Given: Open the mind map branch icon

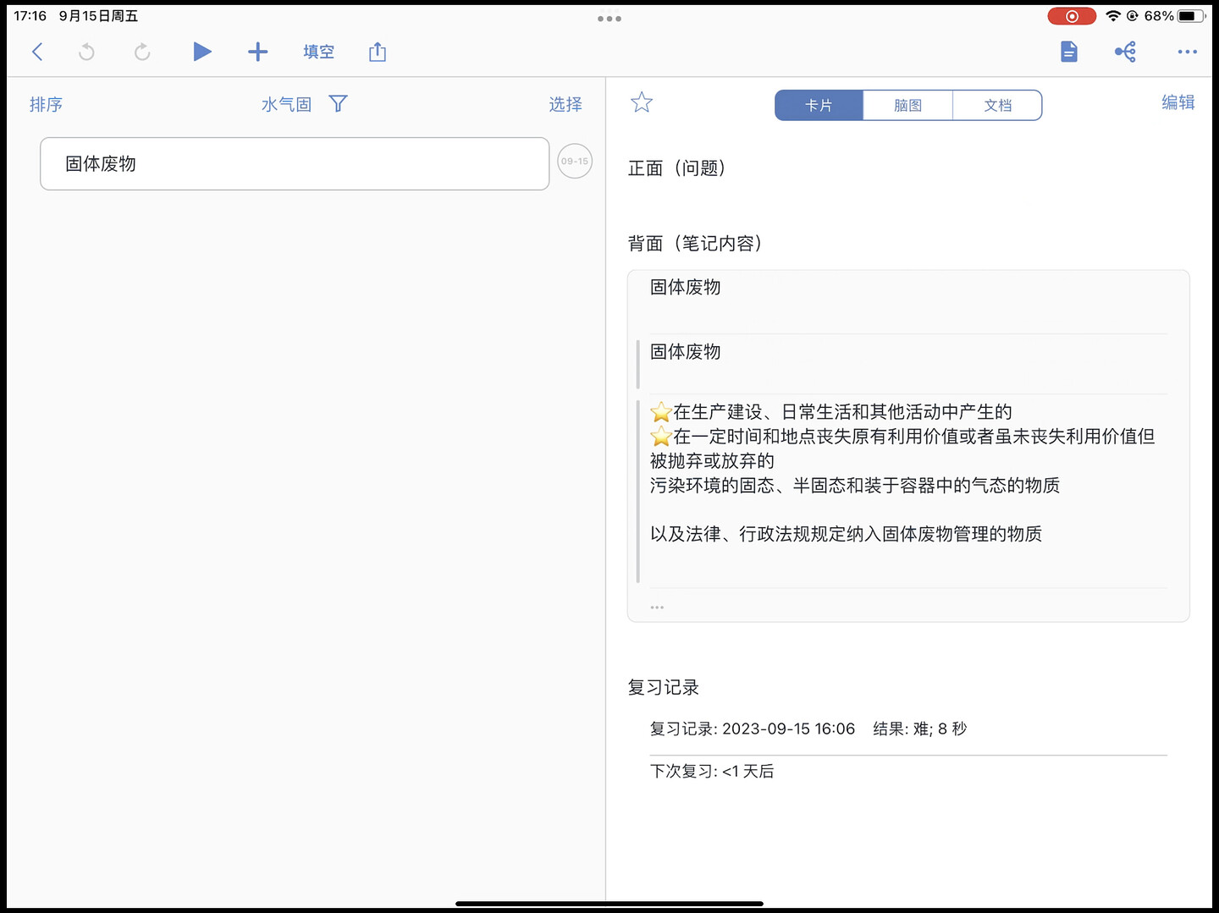Looking at the screenshot, I should point(1126,52).
